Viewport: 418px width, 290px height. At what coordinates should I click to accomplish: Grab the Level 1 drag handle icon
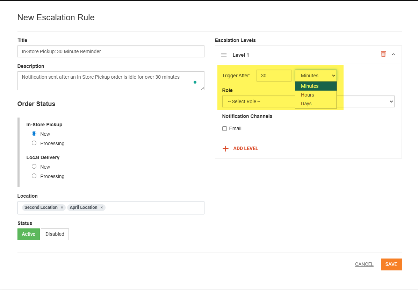[224, 55]
